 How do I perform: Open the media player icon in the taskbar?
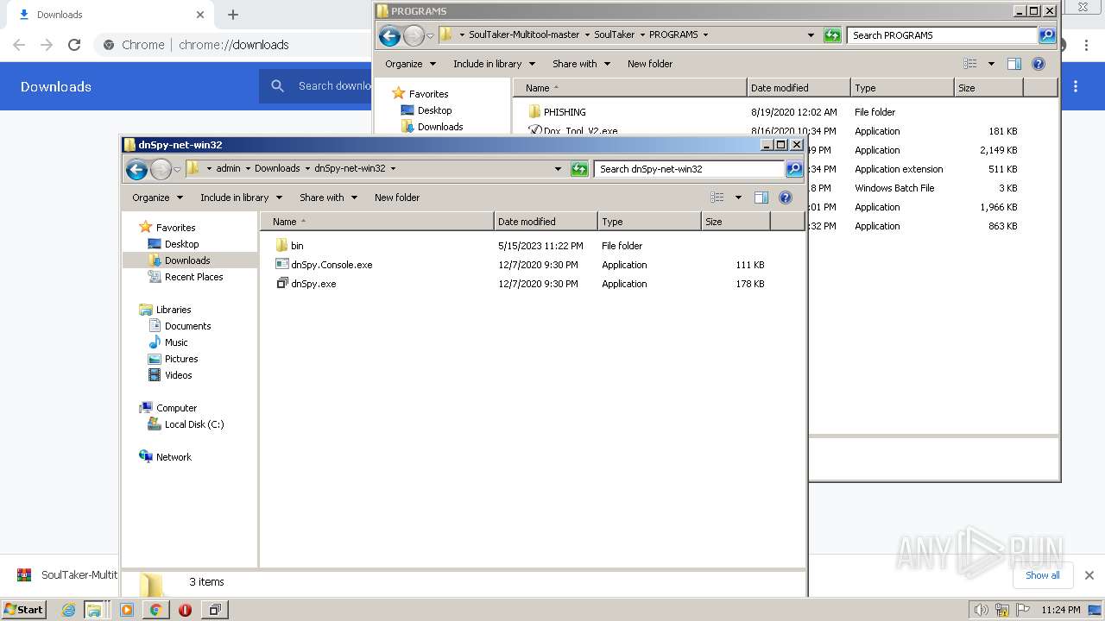[x=127, y=610]
